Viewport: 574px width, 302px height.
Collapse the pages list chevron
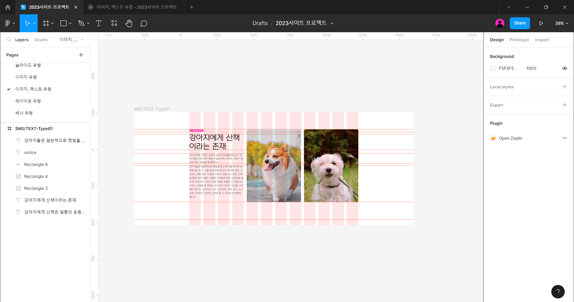click(x=83, y=40)
